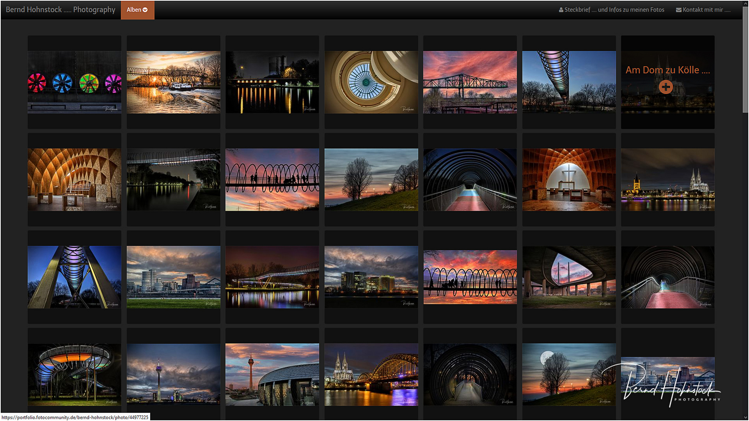Open the glowing spiral walkway sculpture photo
This screenshot has height=421, width=749.
coord(75,375)
